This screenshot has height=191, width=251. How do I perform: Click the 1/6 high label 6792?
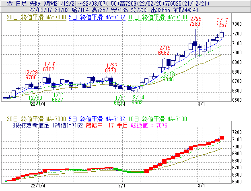pos(49,69)
